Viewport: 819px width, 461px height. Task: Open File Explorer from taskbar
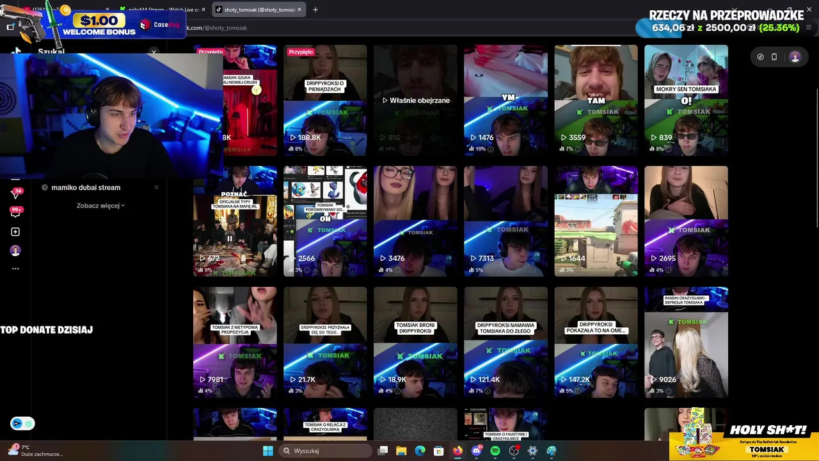(x=401, y=451)
